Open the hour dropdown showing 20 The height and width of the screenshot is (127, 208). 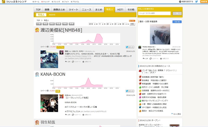coord(116,24)
